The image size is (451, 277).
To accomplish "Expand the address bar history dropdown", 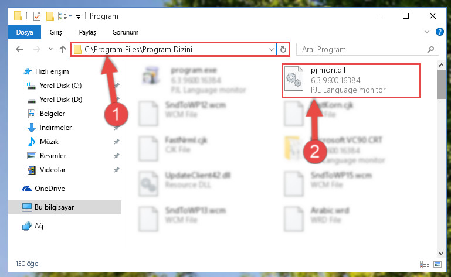I will (271, 49).
